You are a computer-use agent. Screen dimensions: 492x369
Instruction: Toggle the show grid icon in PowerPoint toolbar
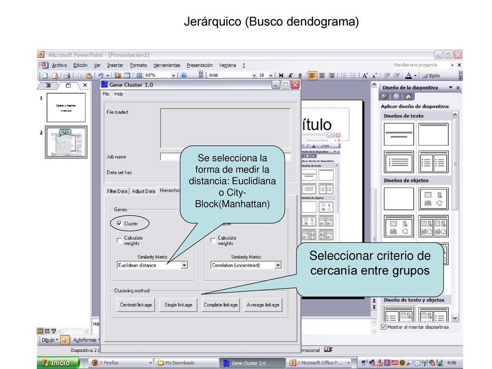click(x=139, y=75)
